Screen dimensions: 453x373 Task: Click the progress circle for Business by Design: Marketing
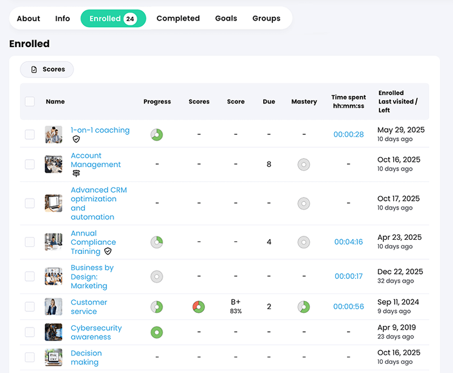[157, 276]
